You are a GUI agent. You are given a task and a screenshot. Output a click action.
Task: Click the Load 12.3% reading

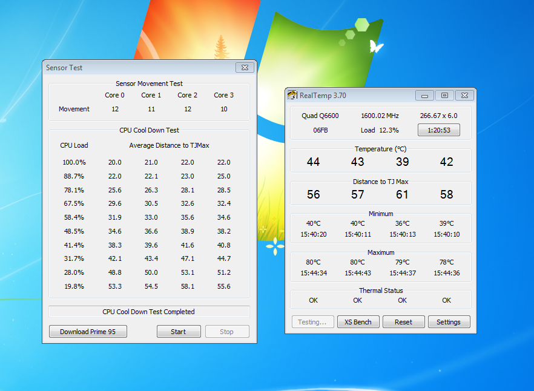click(380, 130)
